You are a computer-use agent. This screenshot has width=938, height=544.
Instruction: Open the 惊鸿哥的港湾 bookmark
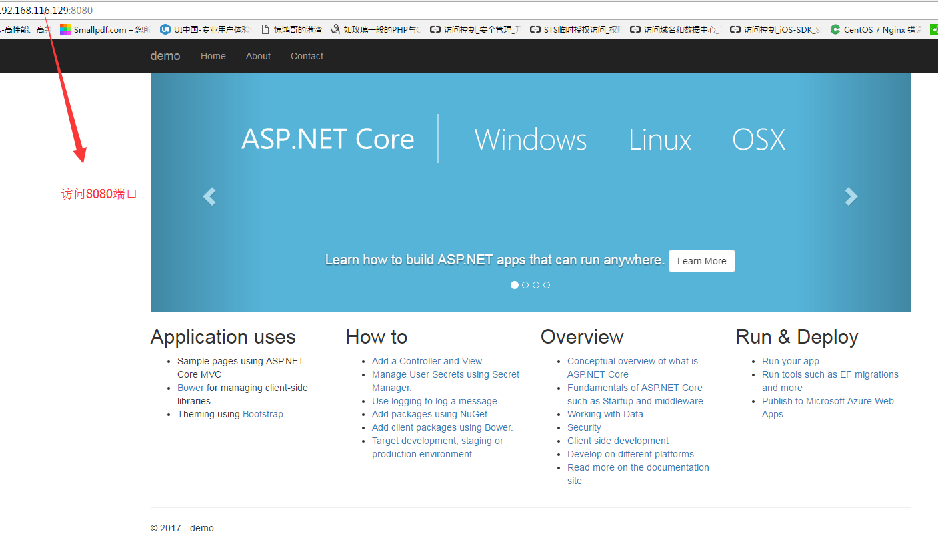click(x=295, y=29)
